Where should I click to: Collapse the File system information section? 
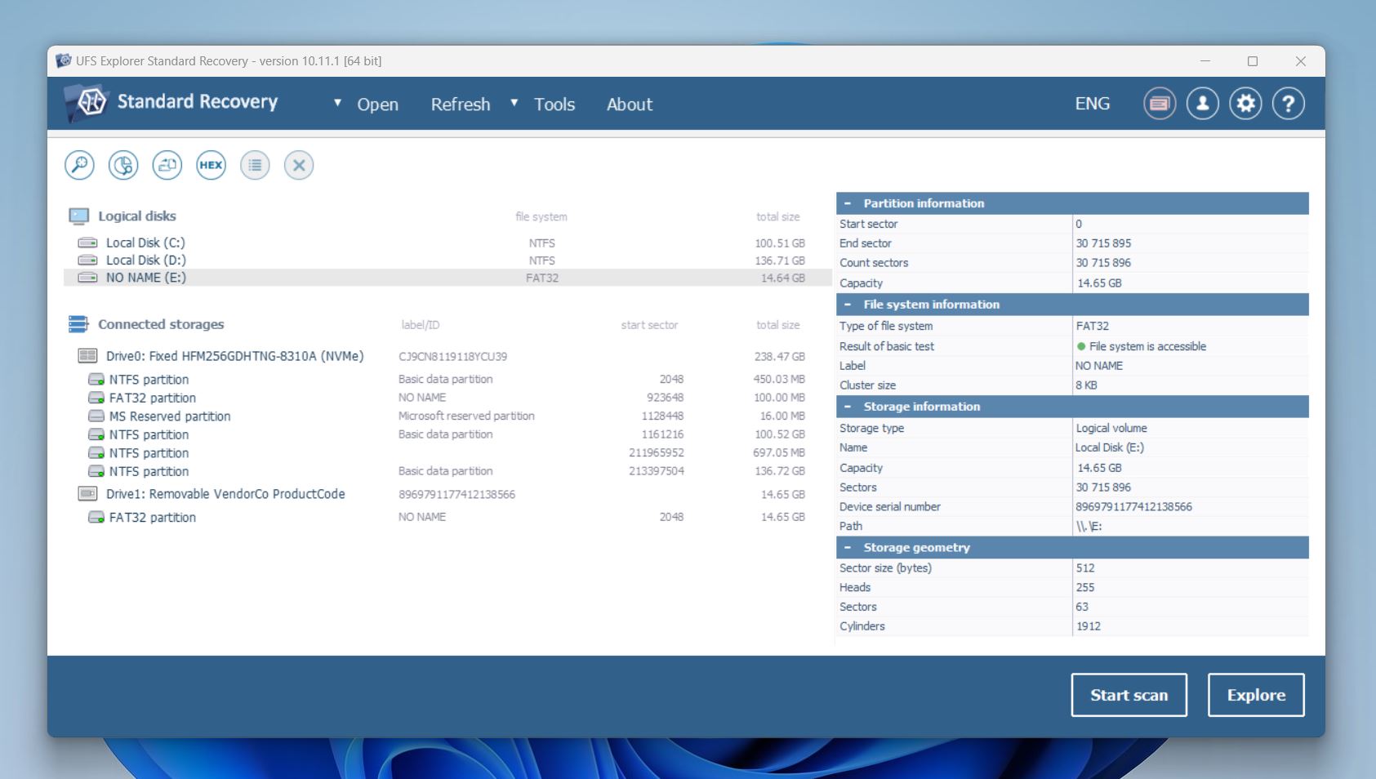point(848,305)
